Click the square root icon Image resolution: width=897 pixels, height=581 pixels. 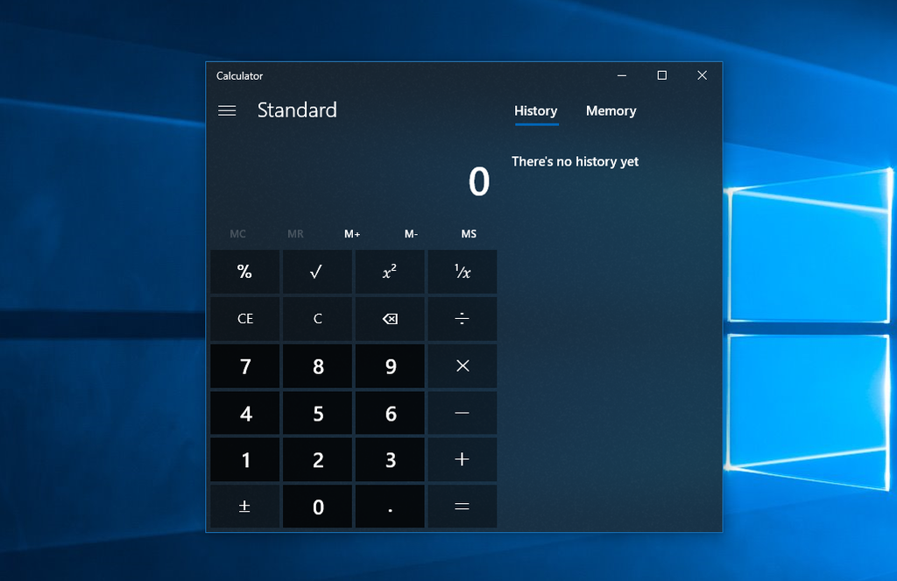point(316,272)
